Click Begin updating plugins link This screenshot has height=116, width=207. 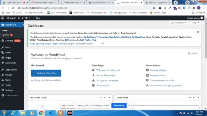click(x=41, y=44)
